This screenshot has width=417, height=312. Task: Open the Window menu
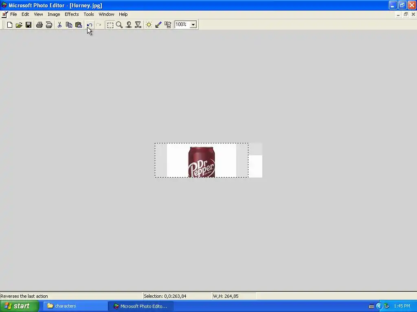coord(106,14)
